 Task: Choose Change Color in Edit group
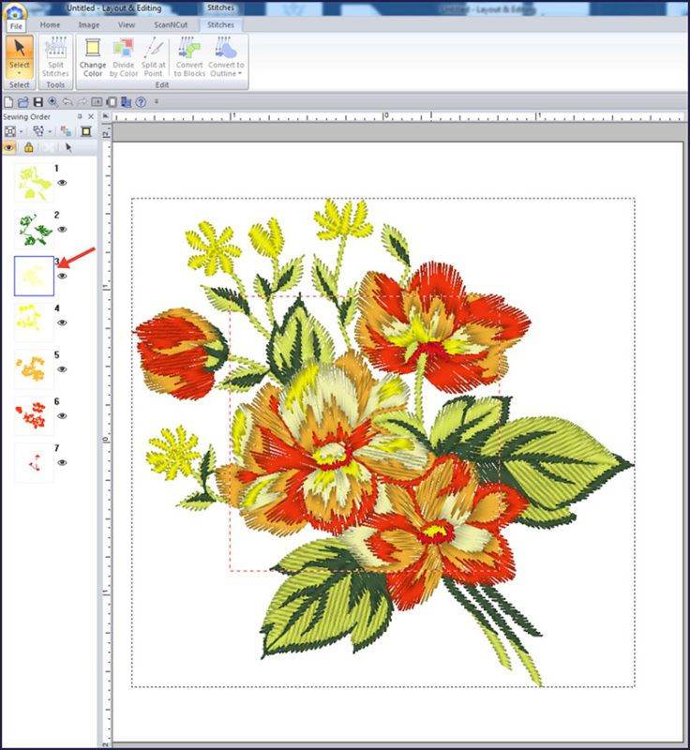click(93, 56)
